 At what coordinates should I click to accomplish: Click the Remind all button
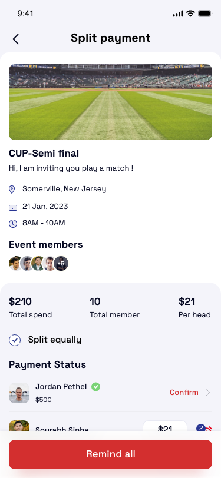click(x=111, y=454)
